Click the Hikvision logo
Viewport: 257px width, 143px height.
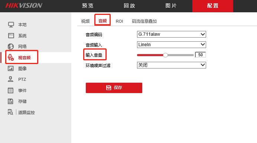click(x=24, y=6)
